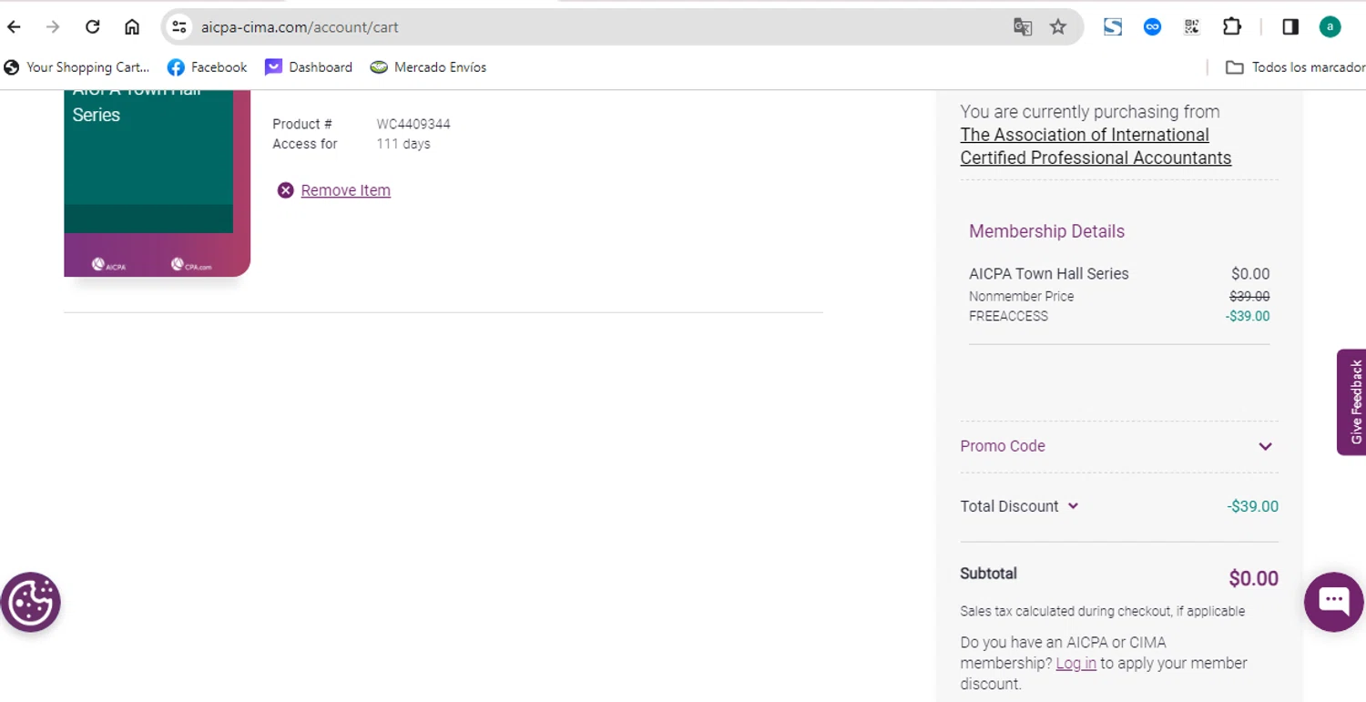Reload the page
Image resolution: width=1366 pixels, height=702 pixels.
point(92,27)
